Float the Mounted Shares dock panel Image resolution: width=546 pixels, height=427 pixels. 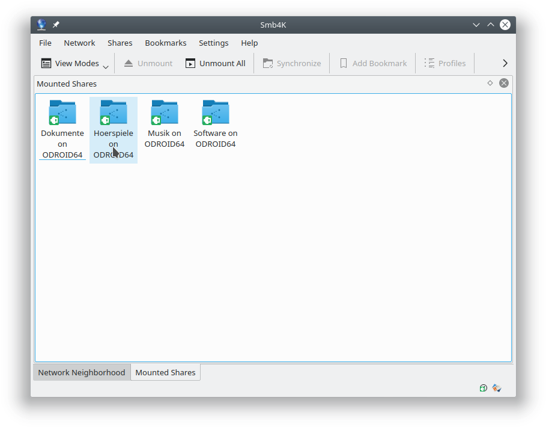click(x=490, y=83)
